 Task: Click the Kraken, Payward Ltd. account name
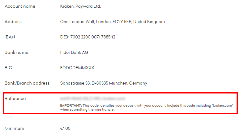tap(80, 6)
